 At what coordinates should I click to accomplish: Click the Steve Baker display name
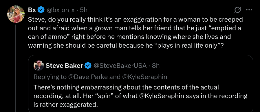[x=64, y=66]
